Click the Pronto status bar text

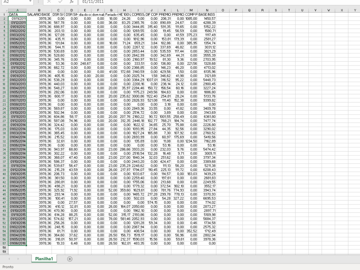tap(8, 267)
